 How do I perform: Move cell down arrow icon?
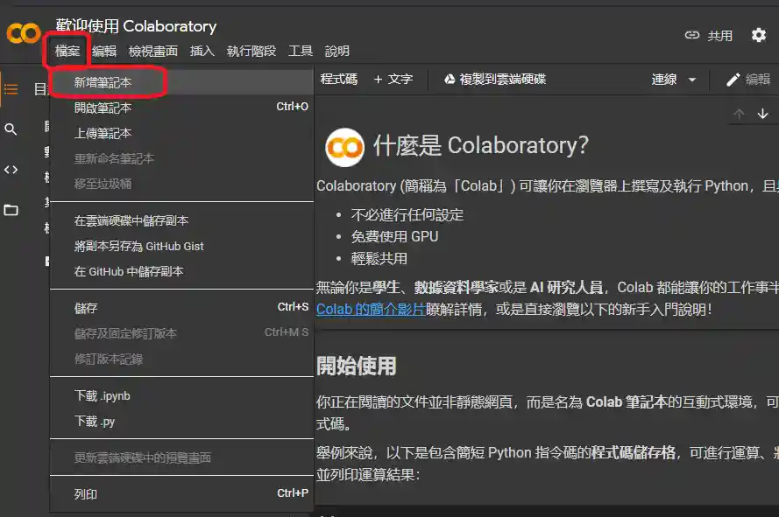[762, 114]
